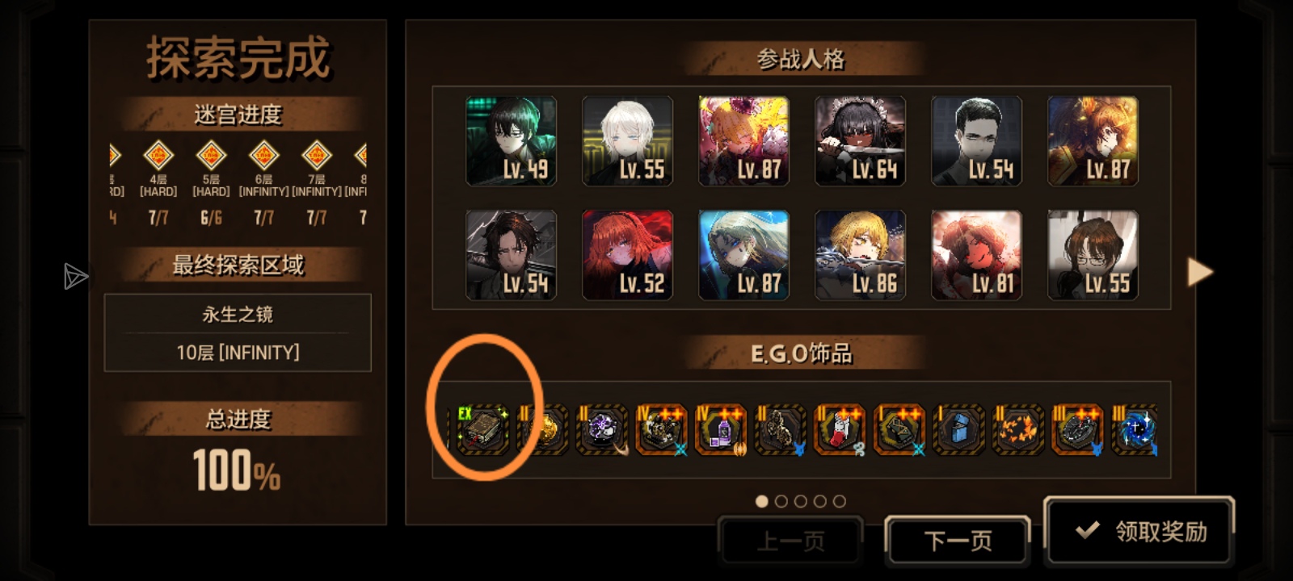Select the blue lighter E.G.O gift

[958, 430]
